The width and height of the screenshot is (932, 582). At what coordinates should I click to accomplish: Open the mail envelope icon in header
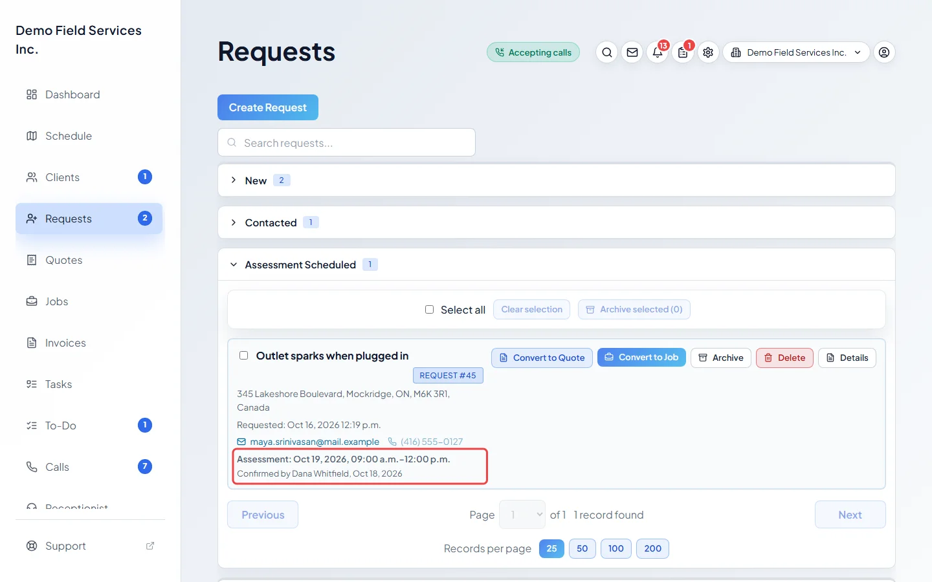click(632, 52)
